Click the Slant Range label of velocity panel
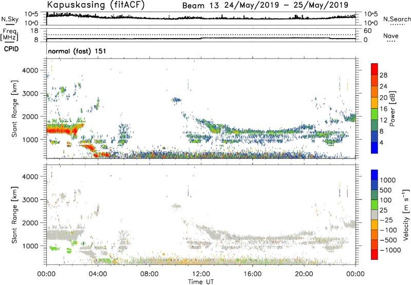Viewport: 411px width, 285px height. (14, 215)
